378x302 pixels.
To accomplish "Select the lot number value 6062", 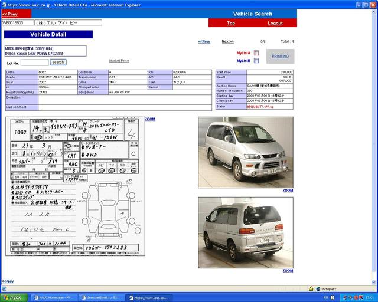I will point(43,72).
